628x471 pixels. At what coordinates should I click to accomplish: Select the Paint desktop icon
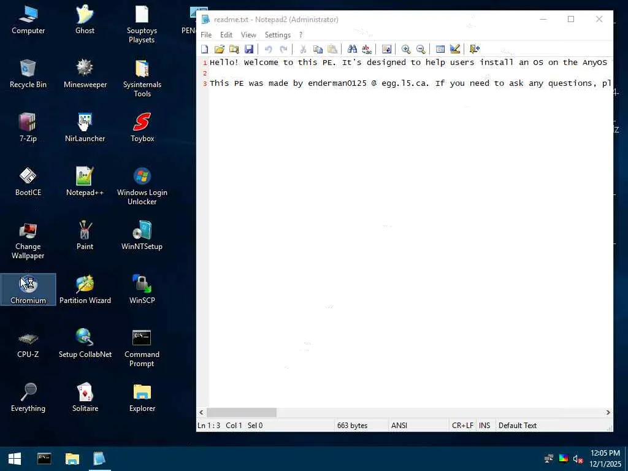point(85,236)
